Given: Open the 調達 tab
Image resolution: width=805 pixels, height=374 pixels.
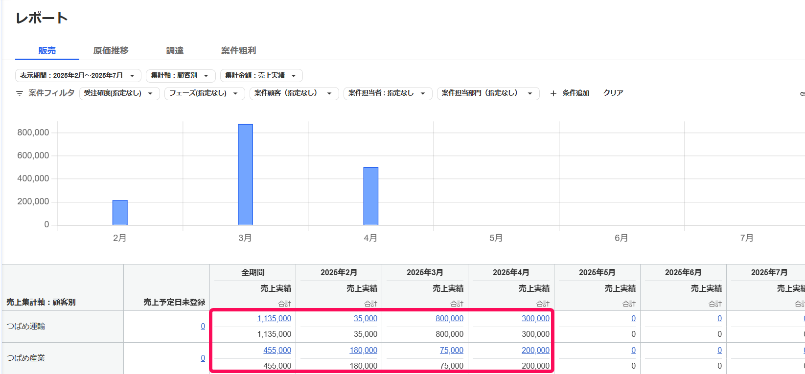Looking at the screenshot, I should [x=175, y=50].
